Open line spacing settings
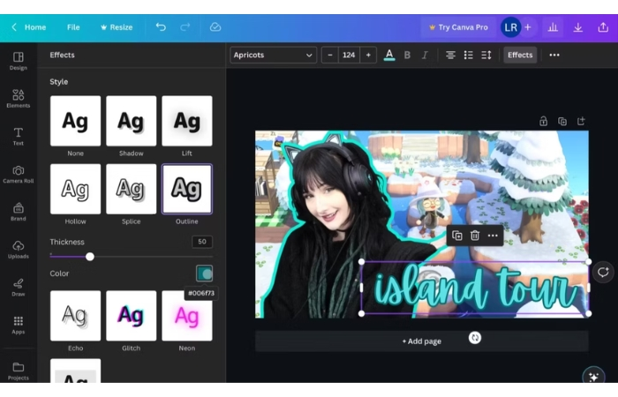The height and width of the screenshot is (397, 618). pos(486,55)
